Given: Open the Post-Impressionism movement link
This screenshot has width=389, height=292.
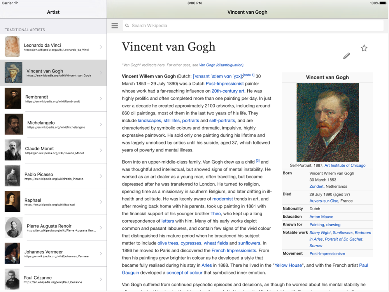Looking at the screenshot, I should pos(327,253).
